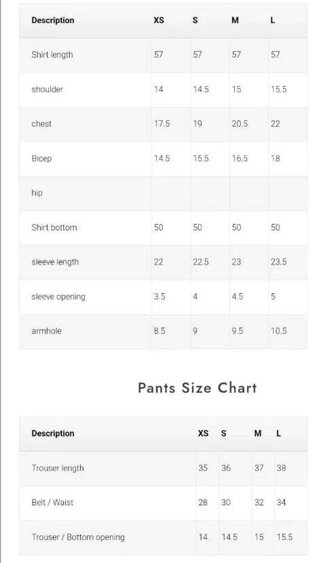Screen dimensions: 325x563
Task: Click the sleeve opening row label
Action: tap(58, 296)
